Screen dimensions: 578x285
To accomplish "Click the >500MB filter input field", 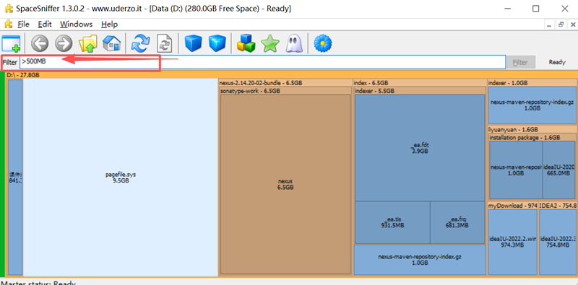I will 262,62.
